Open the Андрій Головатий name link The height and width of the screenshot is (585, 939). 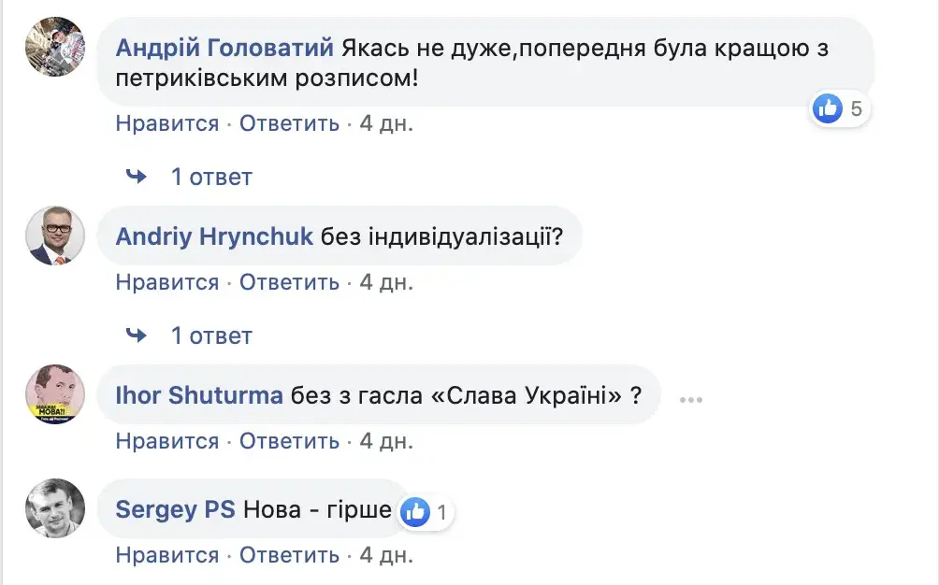point(224,48)
